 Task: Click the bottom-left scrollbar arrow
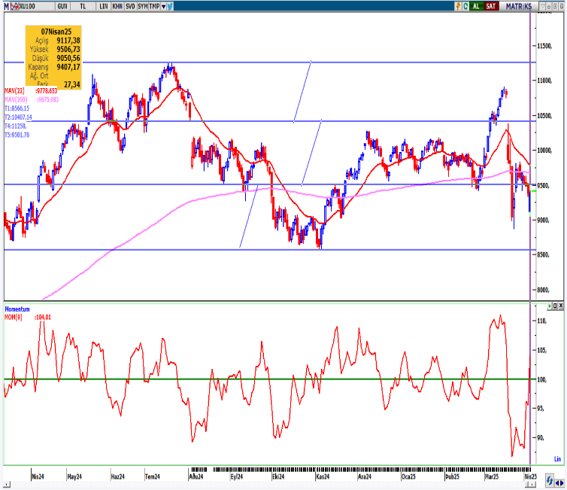(7, 485)
